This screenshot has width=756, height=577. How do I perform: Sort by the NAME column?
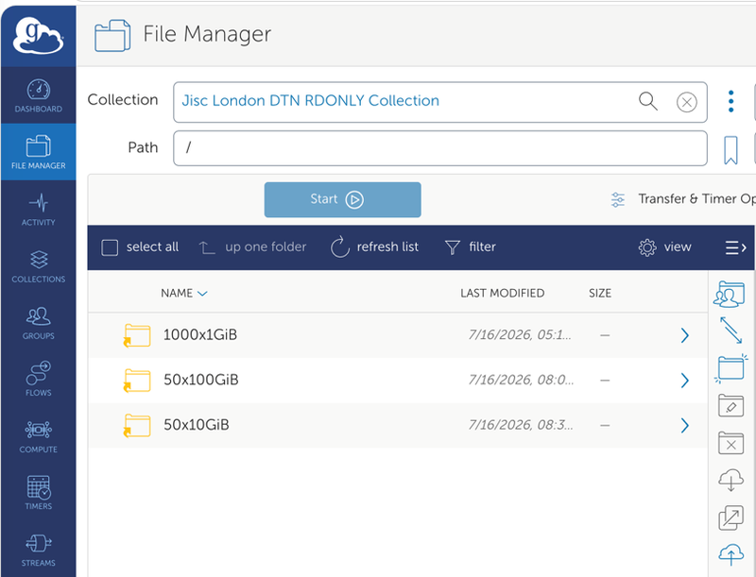183,293
